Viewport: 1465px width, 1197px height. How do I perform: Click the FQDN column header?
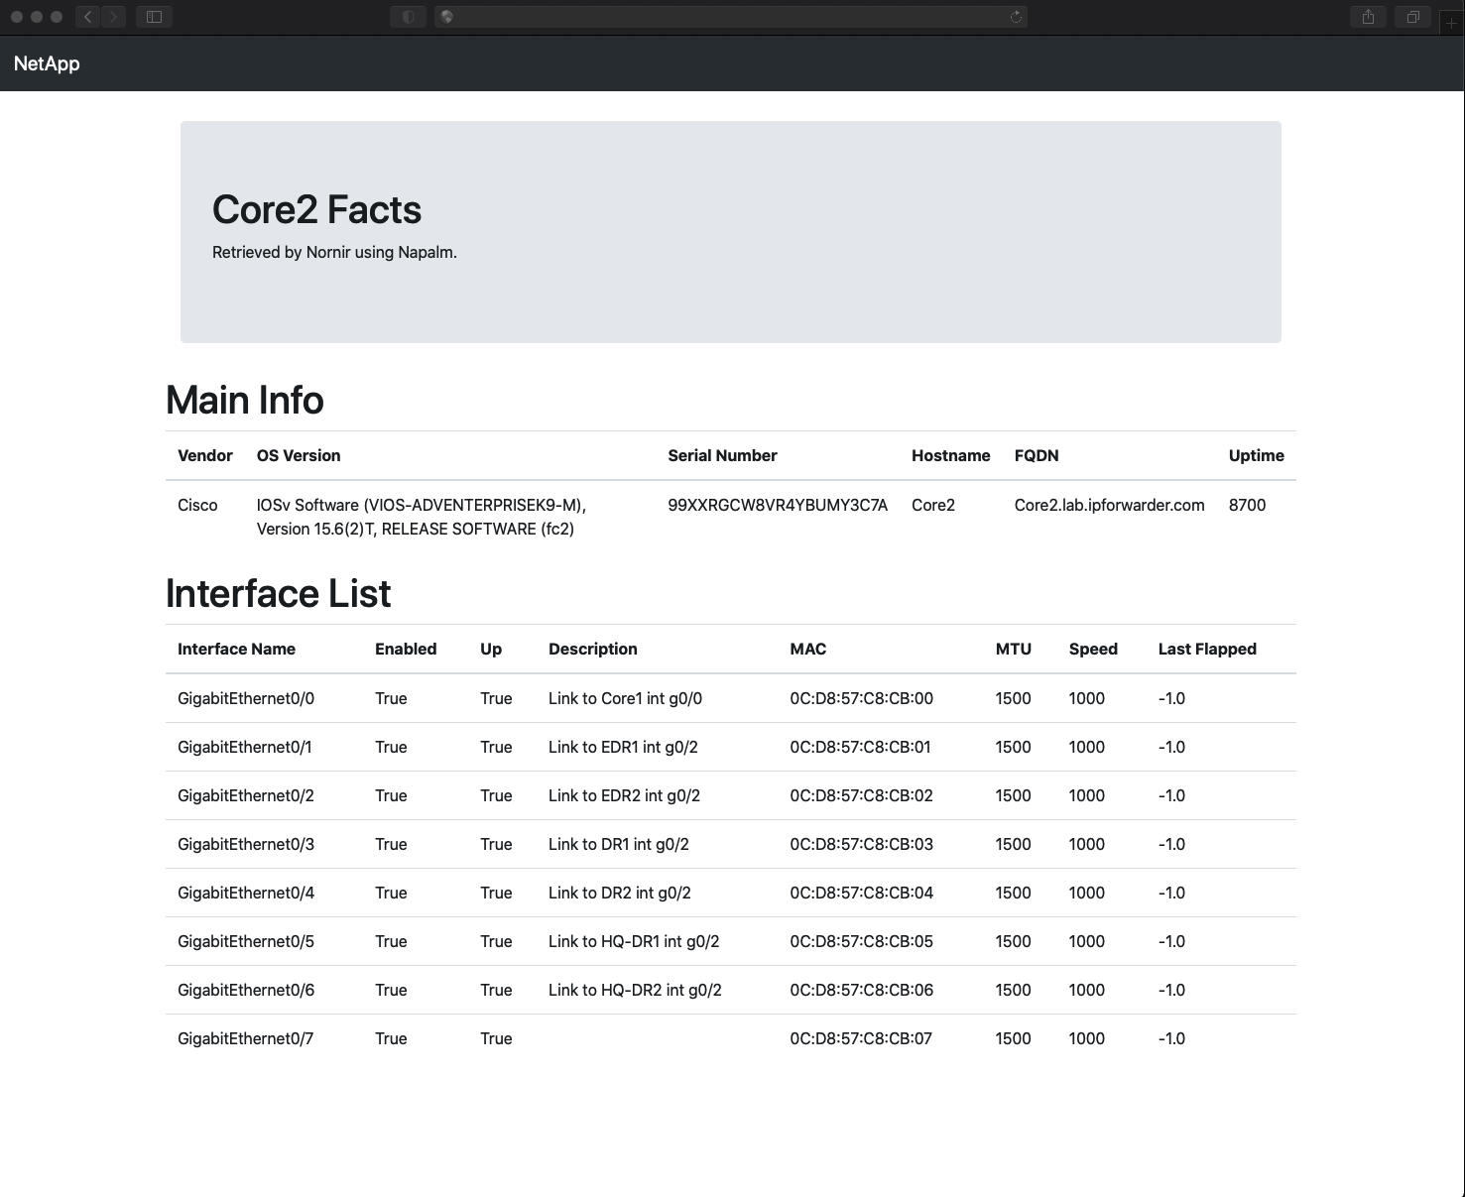(x=1037, y=455)
